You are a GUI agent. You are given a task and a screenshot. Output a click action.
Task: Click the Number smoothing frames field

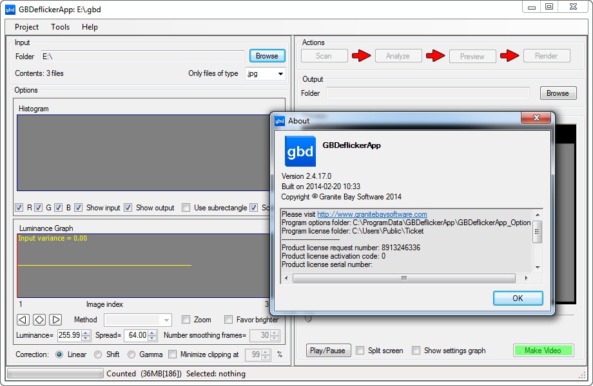coord(260,335)
